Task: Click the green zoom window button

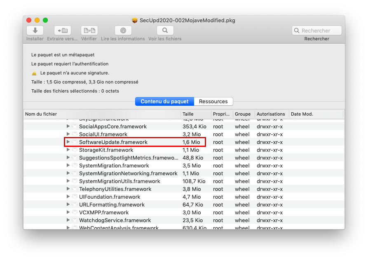Action: tap(45, 21)
